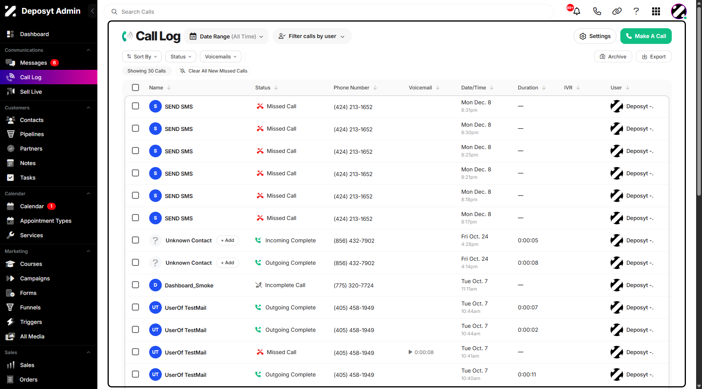
Task: Collapse the Communications sidebar section
Action: tap(88, 50)
